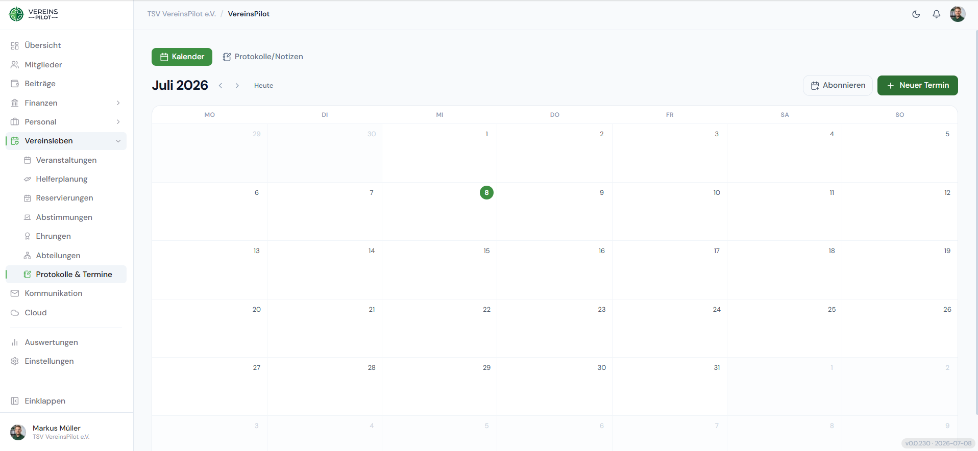This screenshot has height=451, width=978.
Task: Open user avatar menu in top bar
Action: tap(958, 14)
